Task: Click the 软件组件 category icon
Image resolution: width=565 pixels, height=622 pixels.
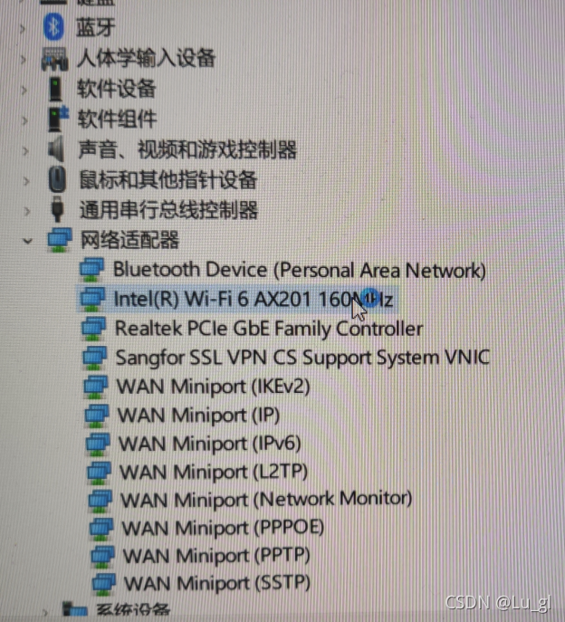Action: click(x=58, y=119)
